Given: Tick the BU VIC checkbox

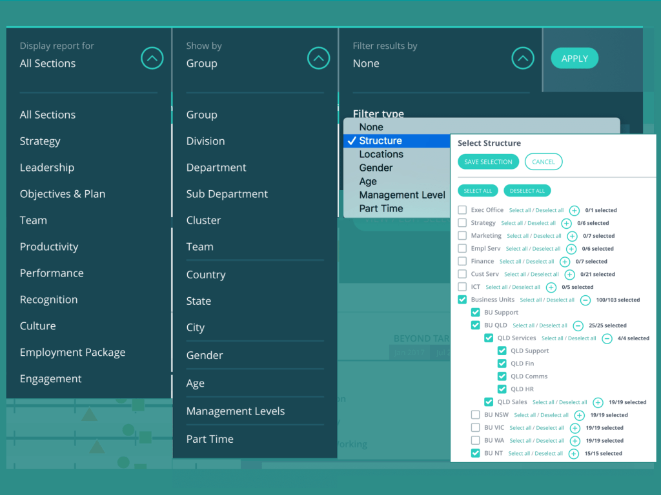Looking at the screenshot, I should click(x=475, y=428).
